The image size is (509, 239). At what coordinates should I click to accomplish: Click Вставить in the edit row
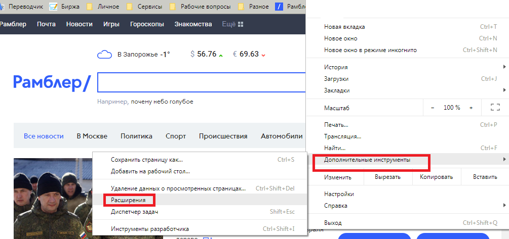[x=485, y=177]
